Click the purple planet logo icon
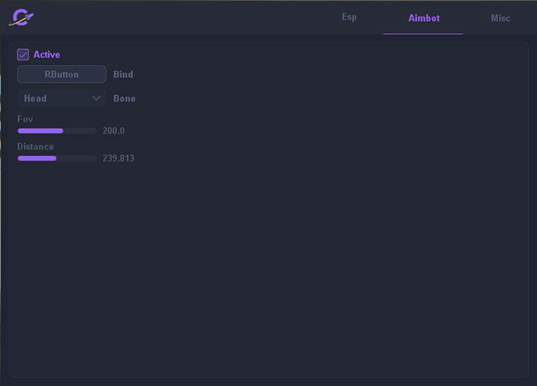The width and height of the screenshot is (537, 386). [21, 17]
